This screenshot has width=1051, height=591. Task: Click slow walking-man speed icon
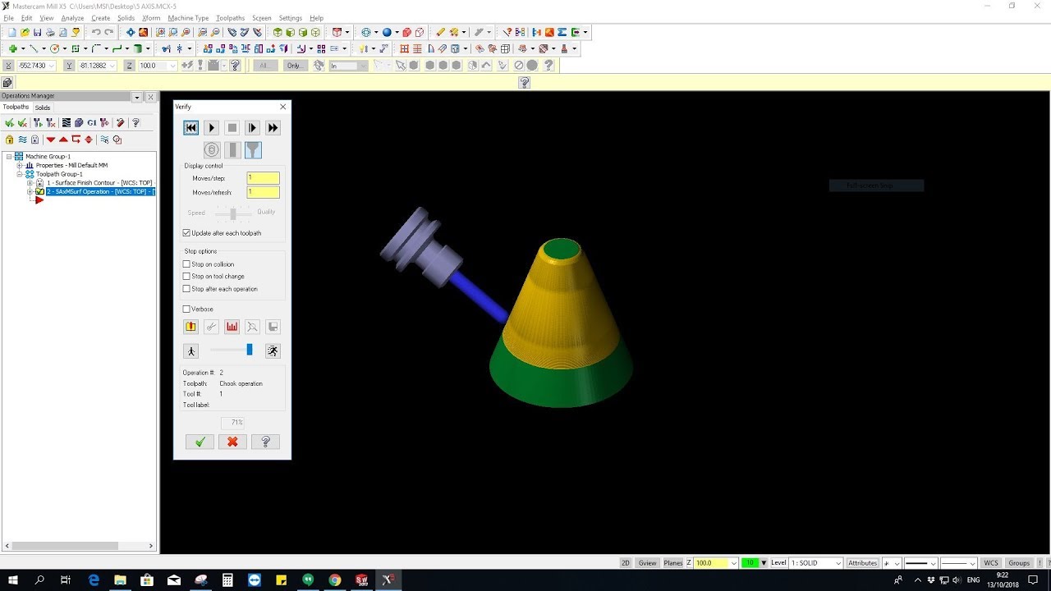(190, 350)
